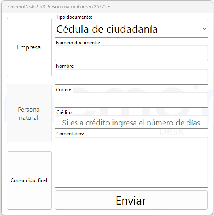Submit the form with Enviar

coord(131,200)
